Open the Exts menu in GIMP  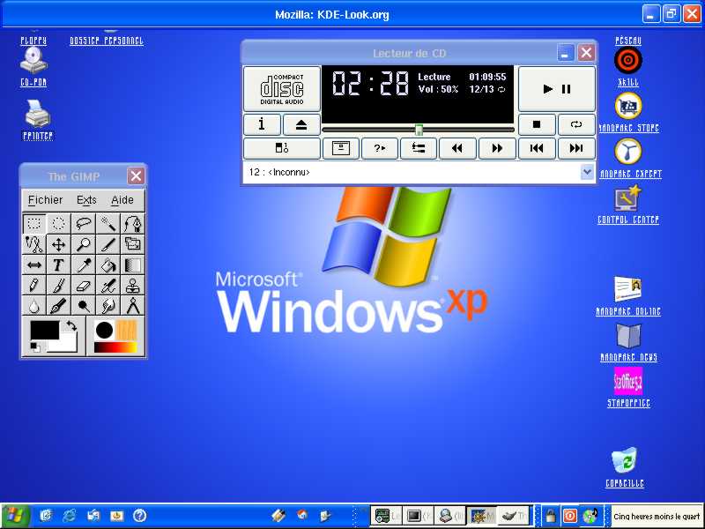click(86, 200)
